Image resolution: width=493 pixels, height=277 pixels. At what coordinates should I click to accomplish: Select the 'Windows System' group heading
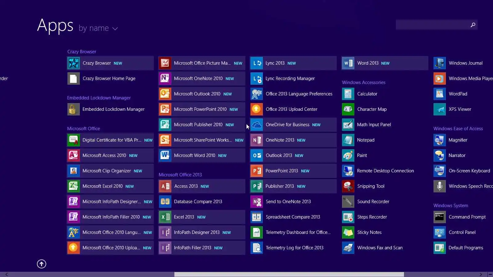pos(451,205)
